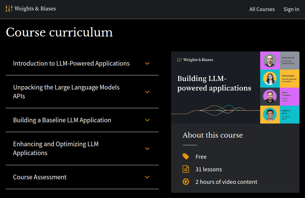
Task: Click Anton Troynikov's instructor photo
Action: click(x=270, y=96)
